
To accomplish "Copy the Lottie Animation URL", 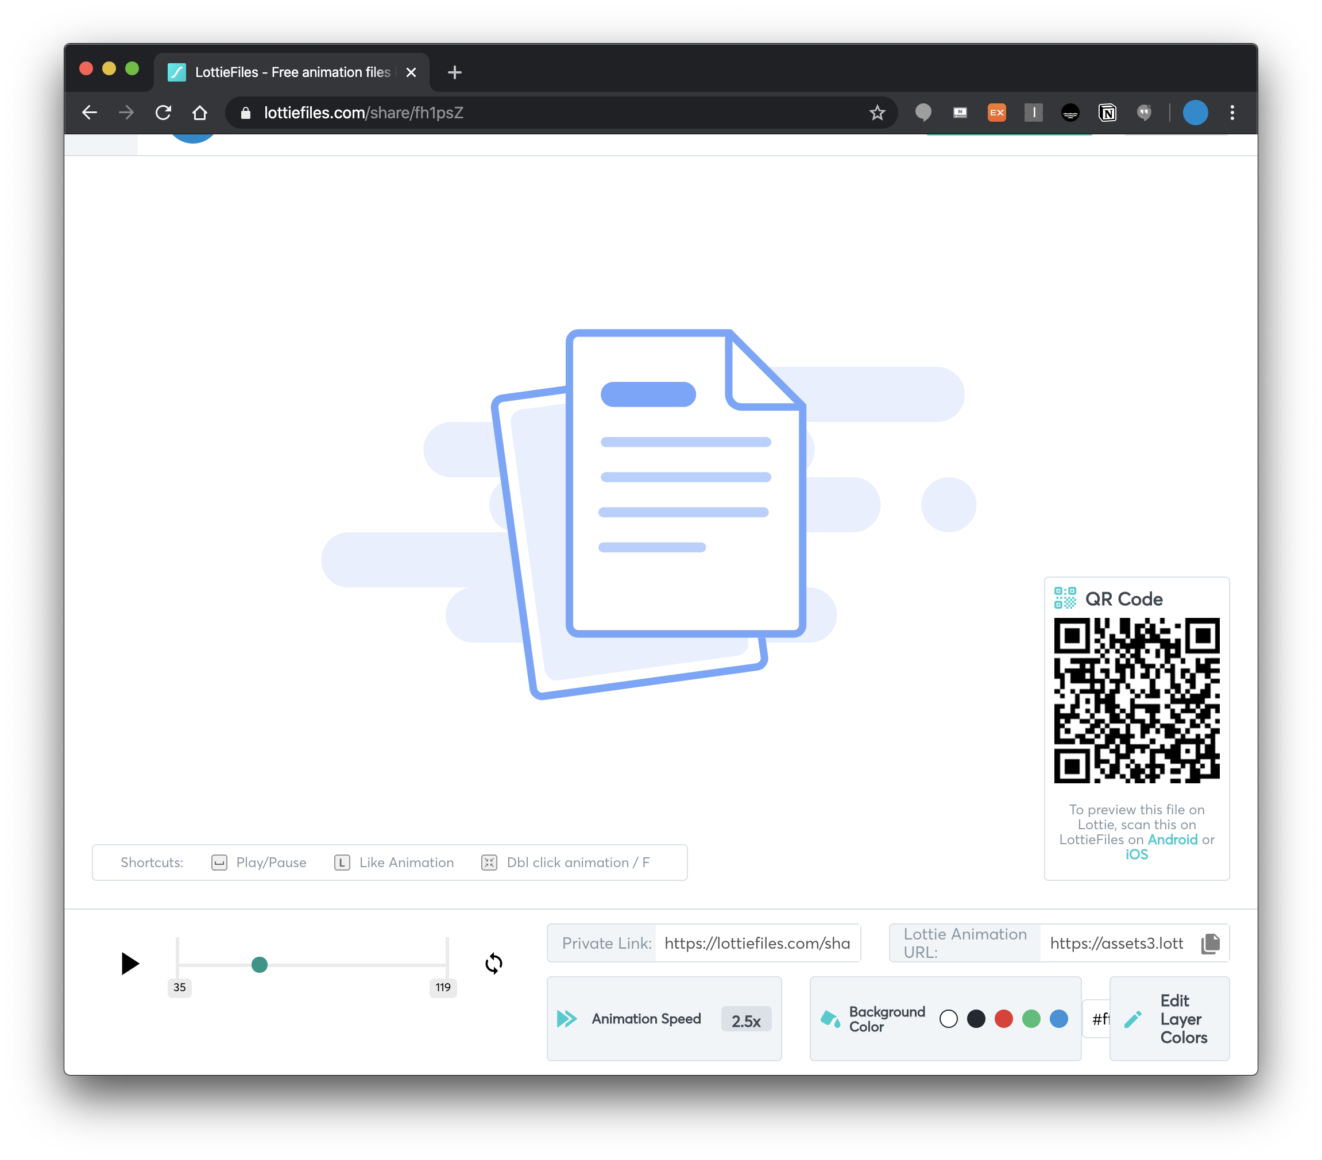I will [x=1211, y=944].
